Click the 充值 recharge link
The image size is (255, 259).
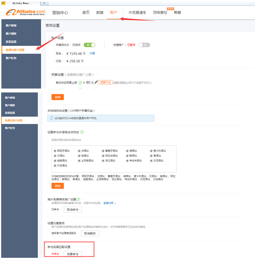pos(92,53)
